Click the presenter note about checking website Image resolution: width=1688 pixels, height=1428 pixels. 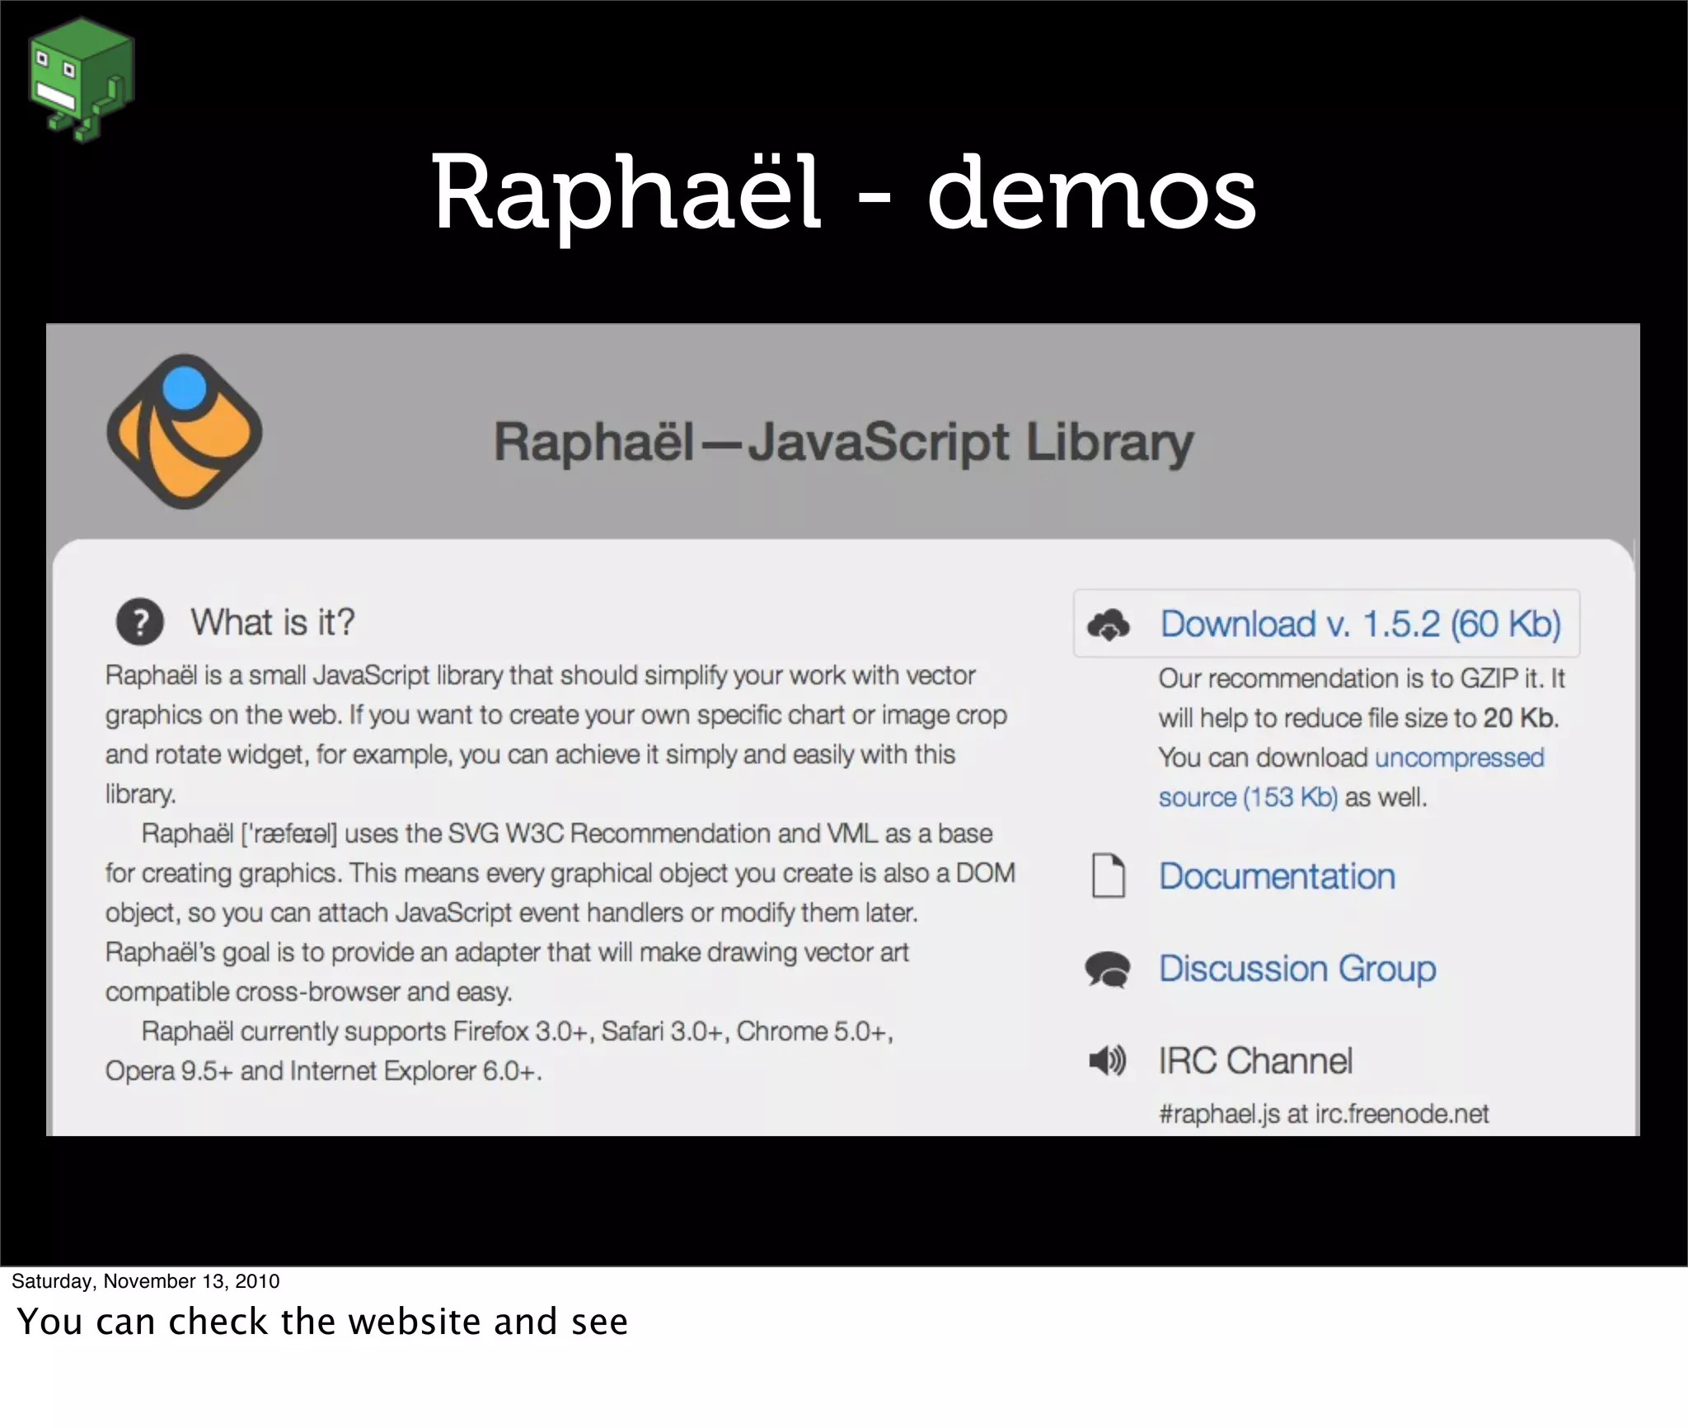pos(322,1322)
